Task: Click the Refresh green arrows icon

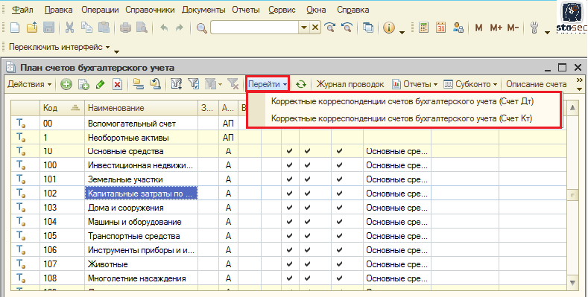Action: pyautogui.click(x=301, y=85)
